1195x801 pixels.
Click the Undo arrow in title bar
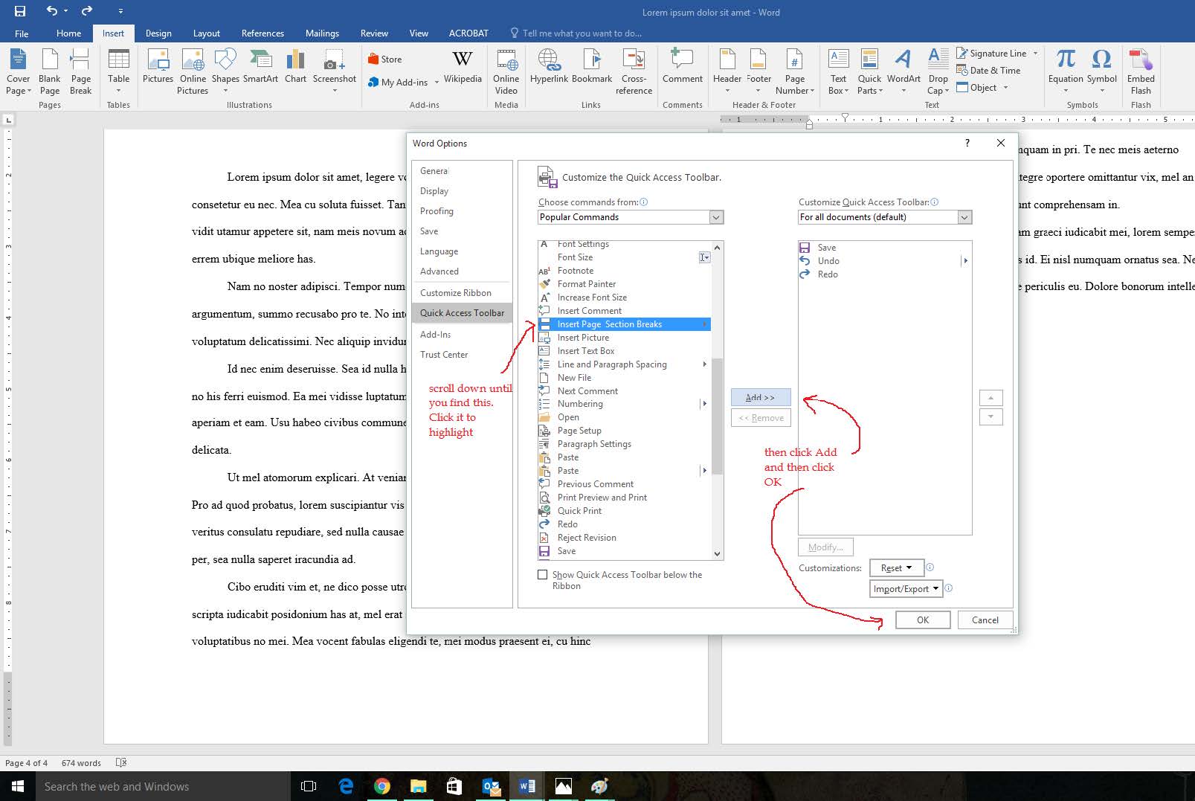click(51, 11)
